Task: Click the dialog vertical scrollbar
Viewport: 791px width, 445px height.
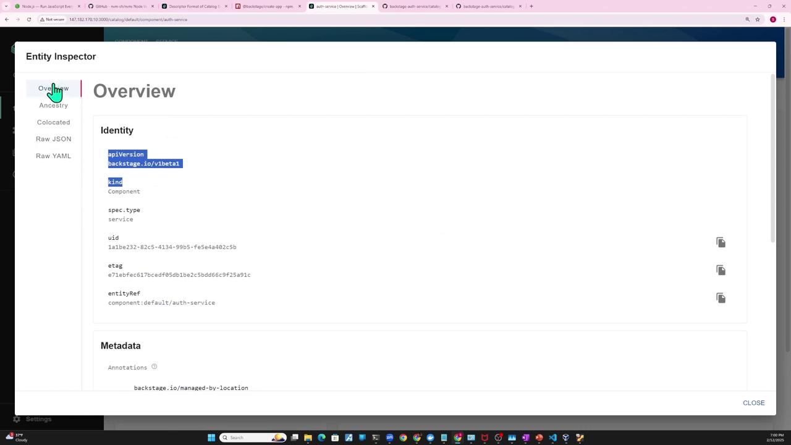Action: pyautogui.click(x=772, y=158)
